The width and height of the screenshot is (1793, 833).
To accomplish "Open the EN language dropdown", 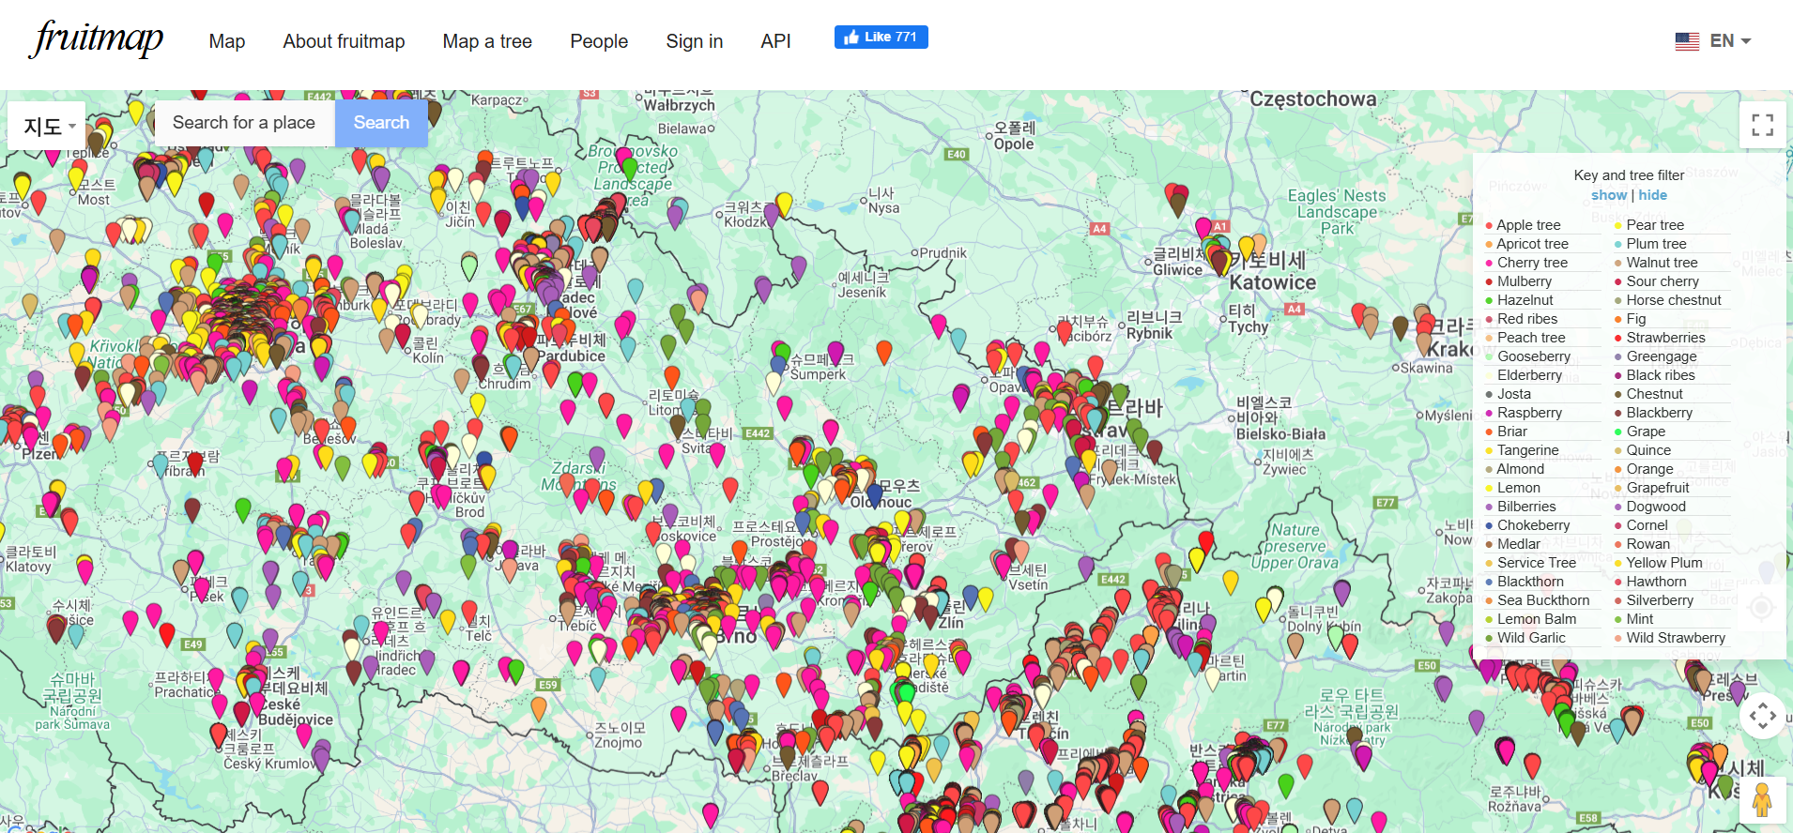I will tap(1730, 41).
